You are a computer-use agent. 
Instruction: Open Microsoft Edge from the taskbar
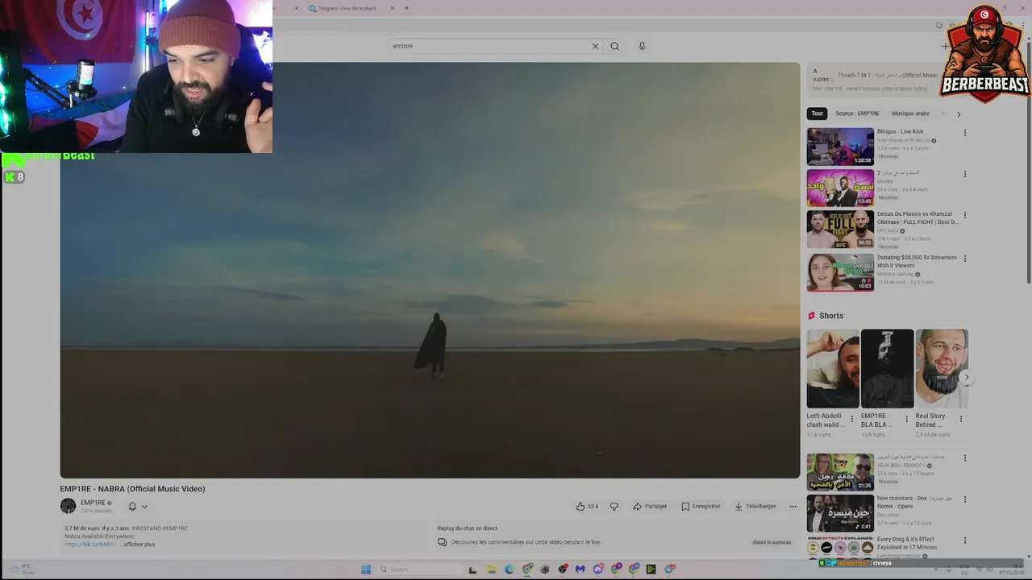510,570
